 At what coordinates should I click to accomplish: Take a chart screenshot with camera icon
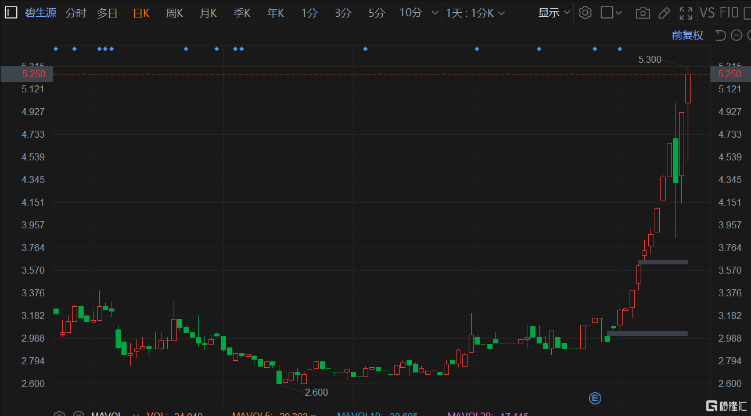coord(642,13)
